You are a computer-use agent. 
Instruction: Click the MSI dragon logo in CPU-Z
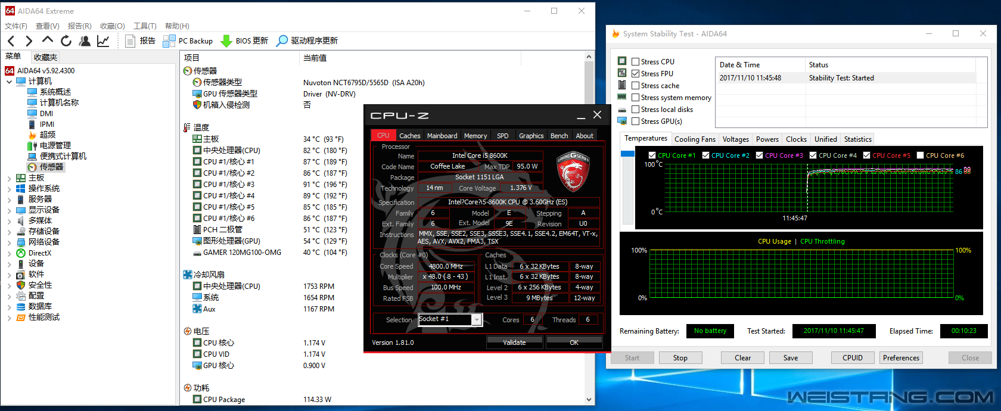point(573,171)
